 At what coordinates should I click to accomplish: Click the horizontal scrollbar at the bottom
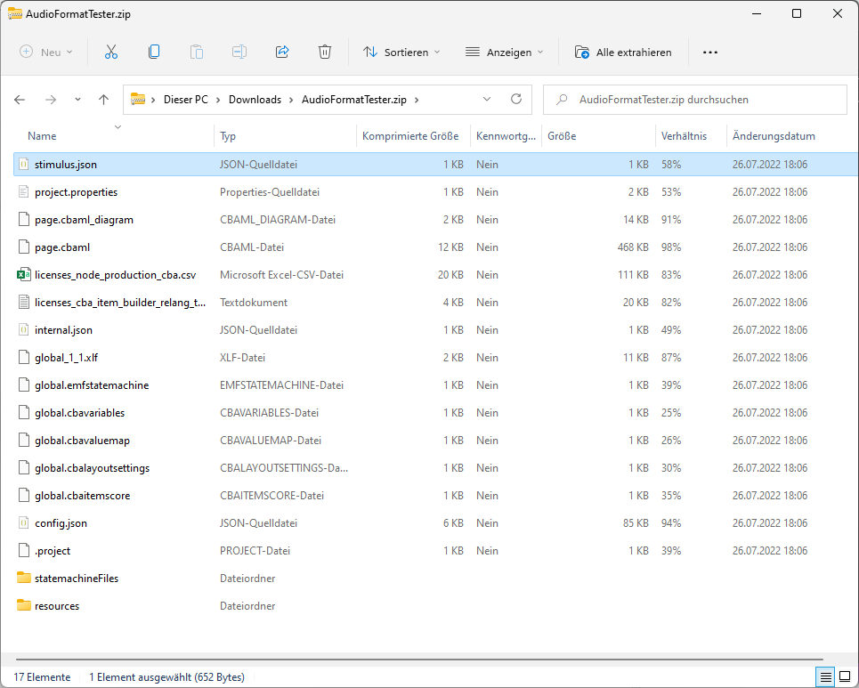tap(418, 660)
